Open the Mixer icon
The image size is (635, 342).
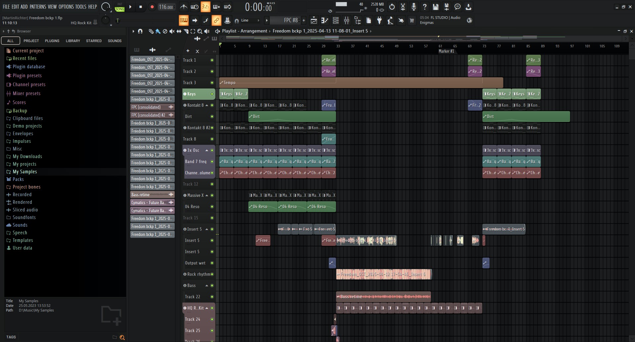click(347, 21)
